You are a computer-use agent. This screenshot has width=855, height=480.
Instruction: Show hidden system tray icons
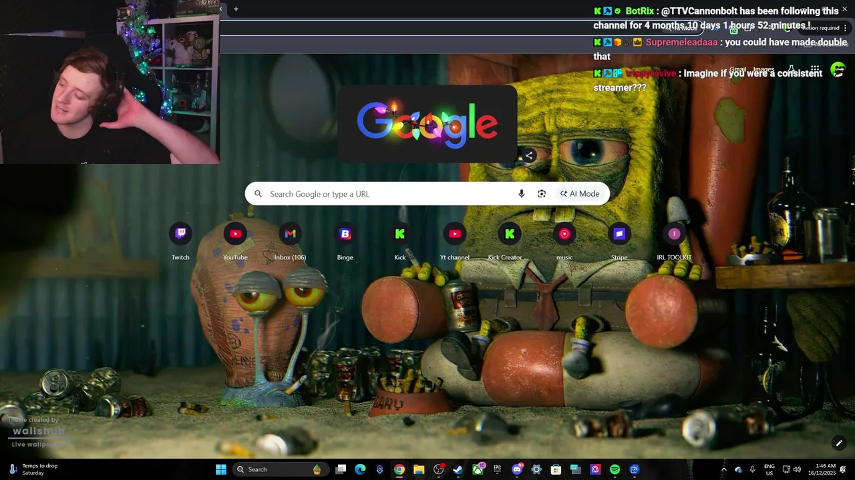click(x=723, y=469)
